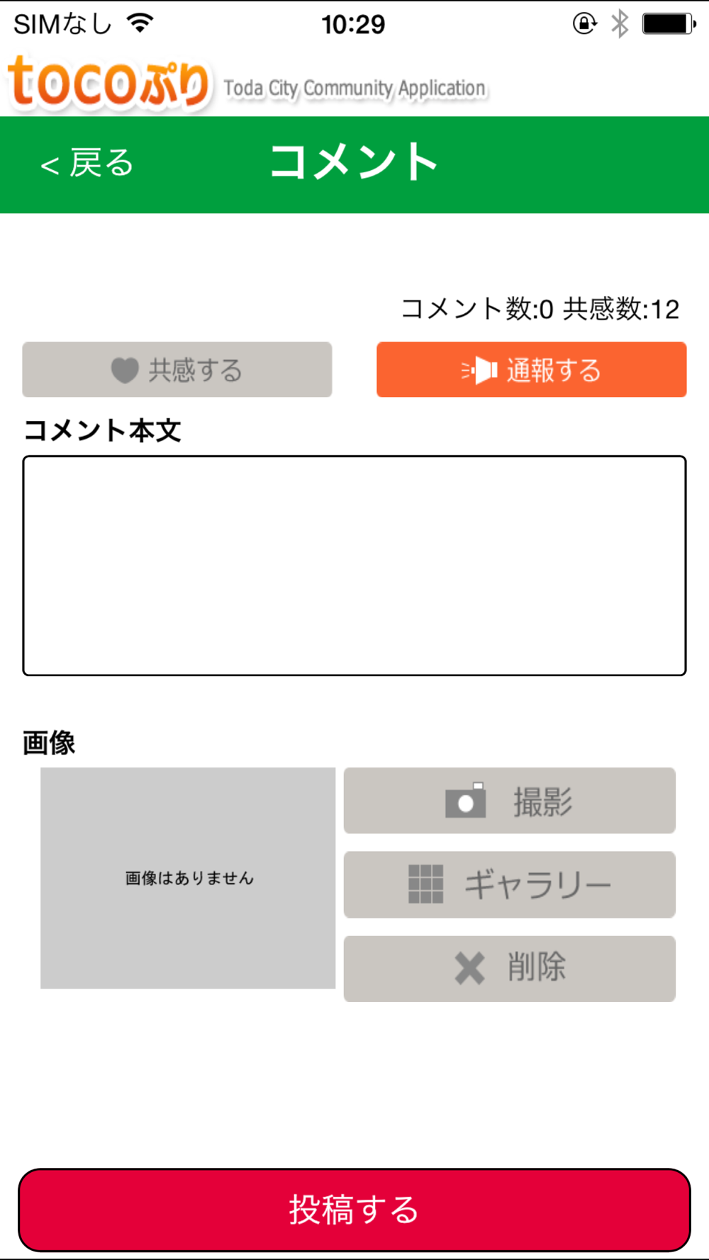This screenshot has width=709, height=1260.
Task: Tap the 通報する button text
Action: click(x=554, y=370)
